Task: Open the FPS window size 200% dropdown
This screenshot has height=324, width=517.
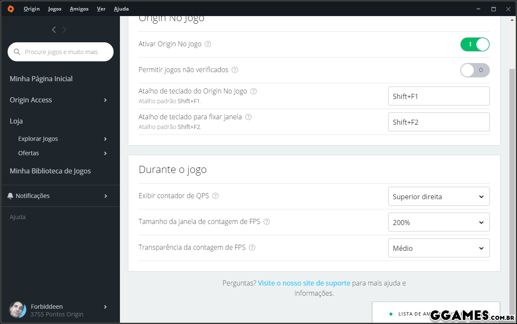Action: tap(439, 222)
